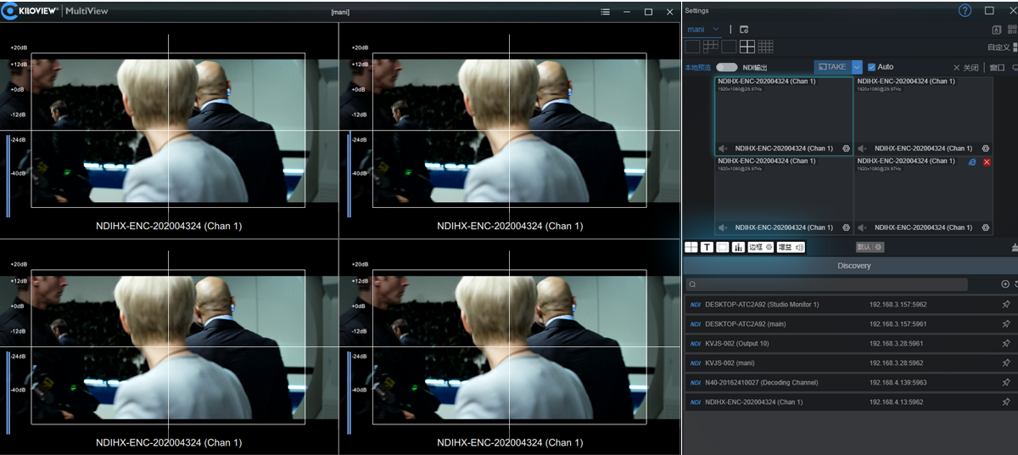Select the third blank layout preset

[729, 47]
